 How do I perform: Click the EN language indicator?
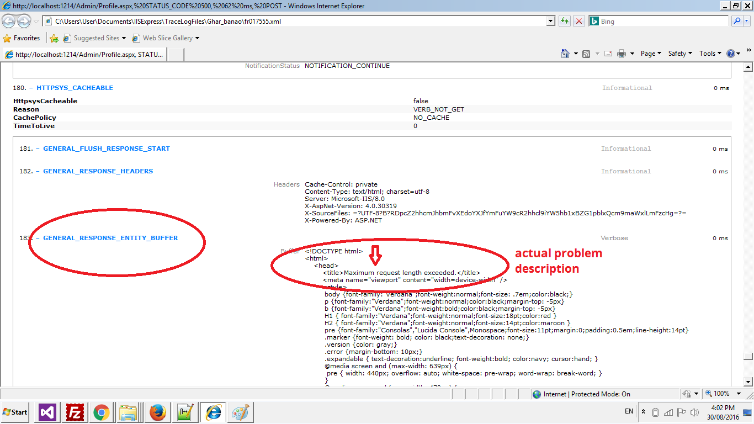coord(629,411)
